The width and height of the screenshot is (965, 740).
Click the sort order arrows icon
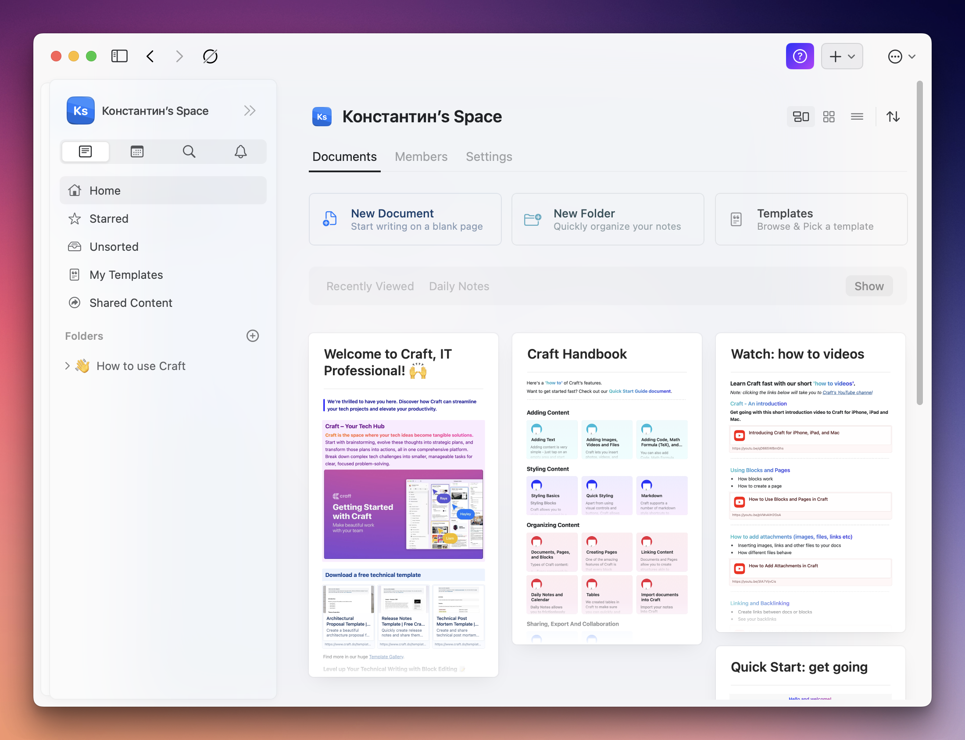tap(893, 117)
